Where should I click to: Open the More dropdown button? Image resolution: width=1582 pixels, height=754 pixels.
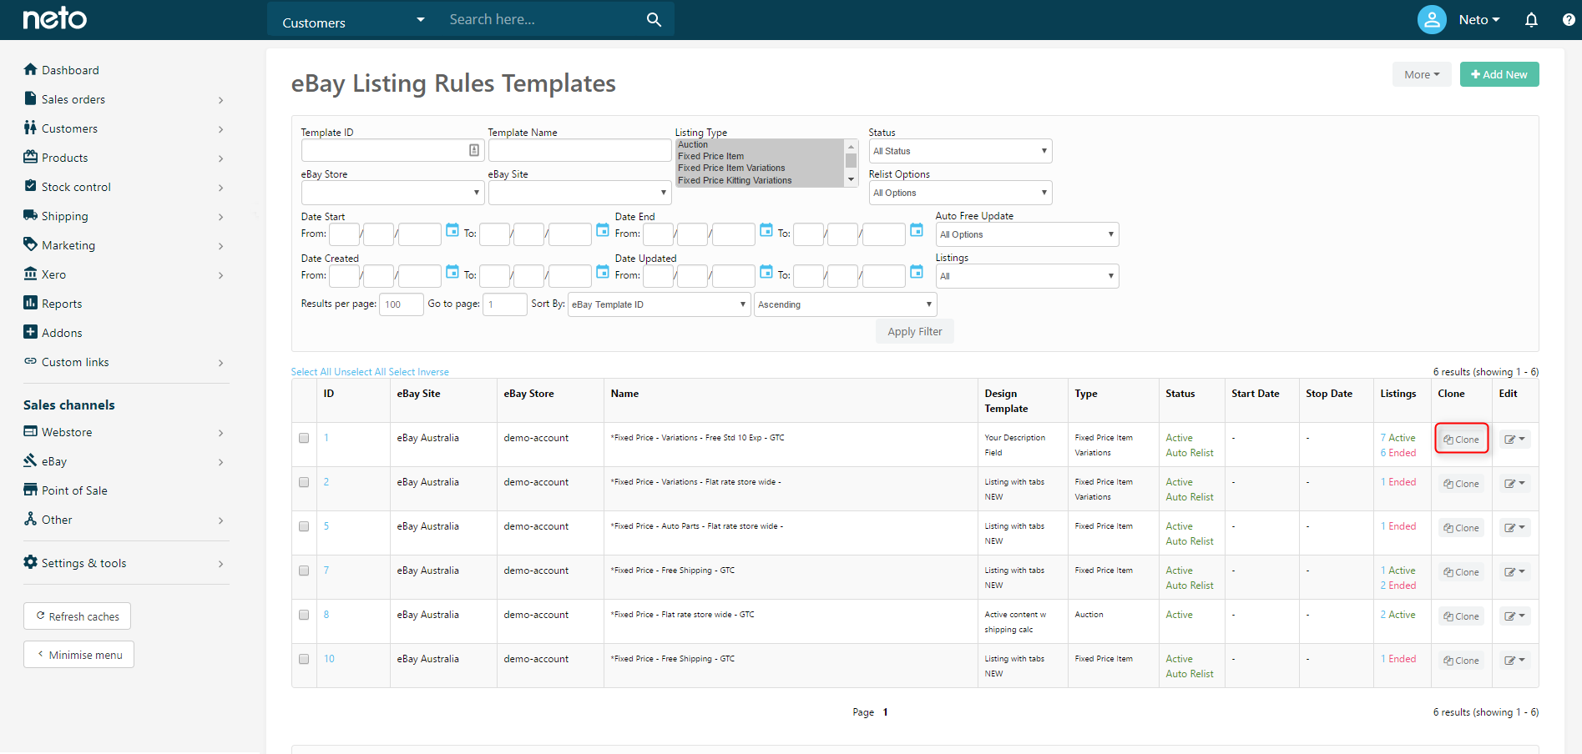[1422, 74]
